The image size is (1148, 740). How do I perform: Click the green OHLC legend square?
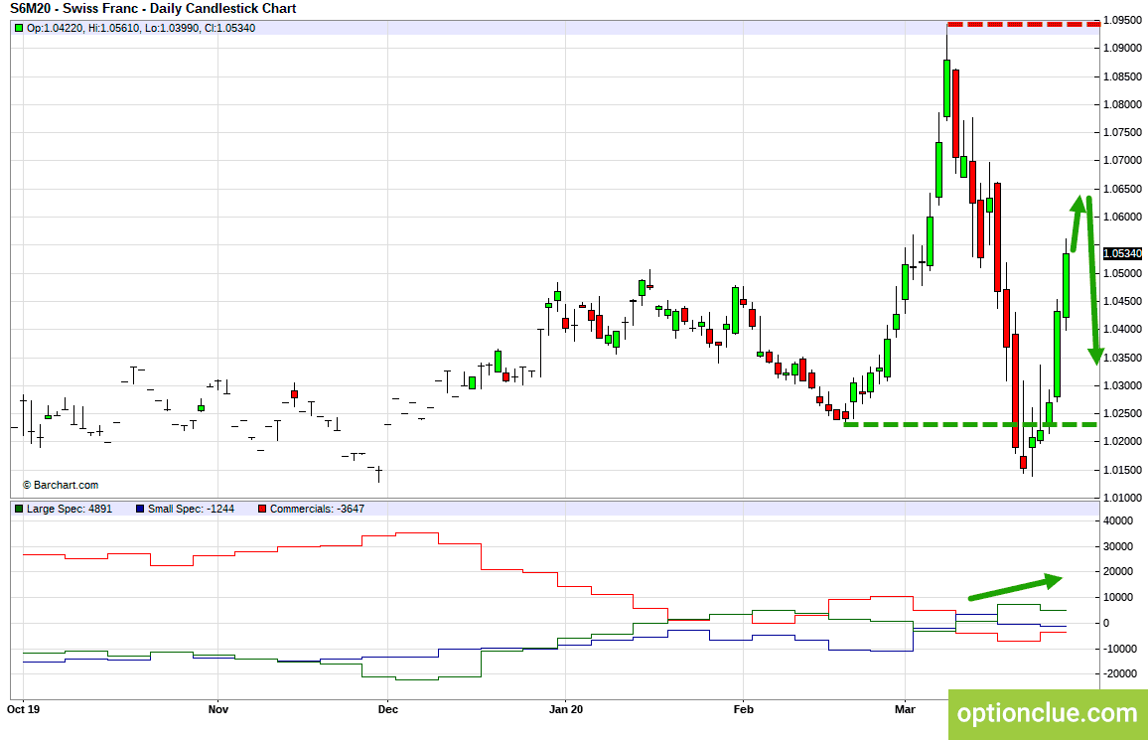tap(19, 28)
